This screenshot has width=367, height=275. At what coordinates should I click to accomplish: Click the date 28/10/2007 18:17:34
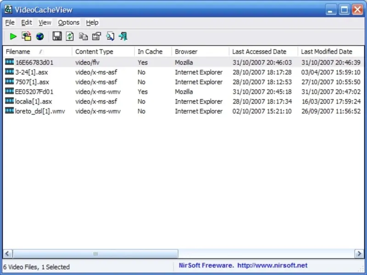pos(262,101)
